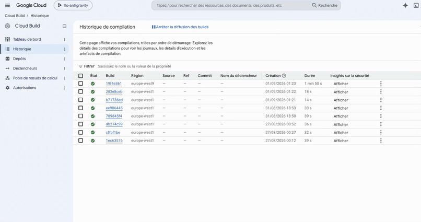This screenshot has width=421, height=222.
Task: Open options menu beside Historique
Action: [64, 49]
